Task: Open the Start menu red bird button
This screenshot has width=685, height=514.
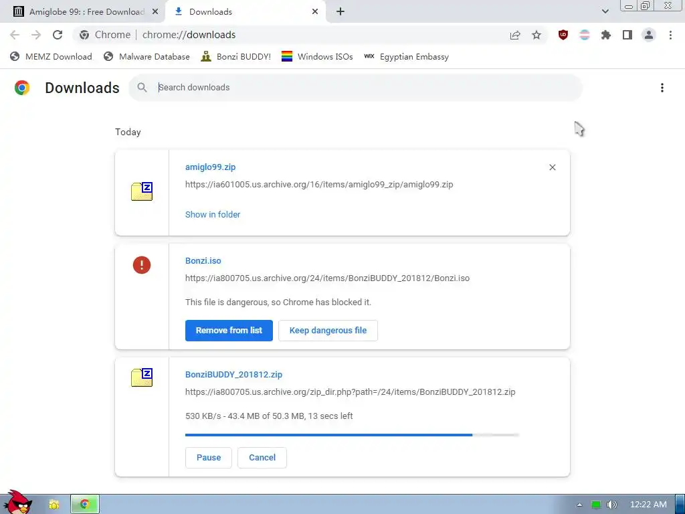Action: point(17,503)
